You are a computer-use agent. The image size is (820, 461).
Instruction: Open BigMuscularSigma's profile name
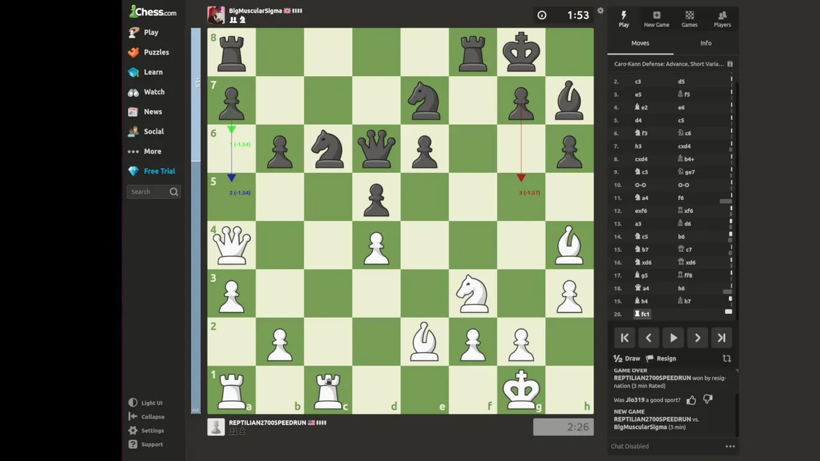tap(256, 11)
